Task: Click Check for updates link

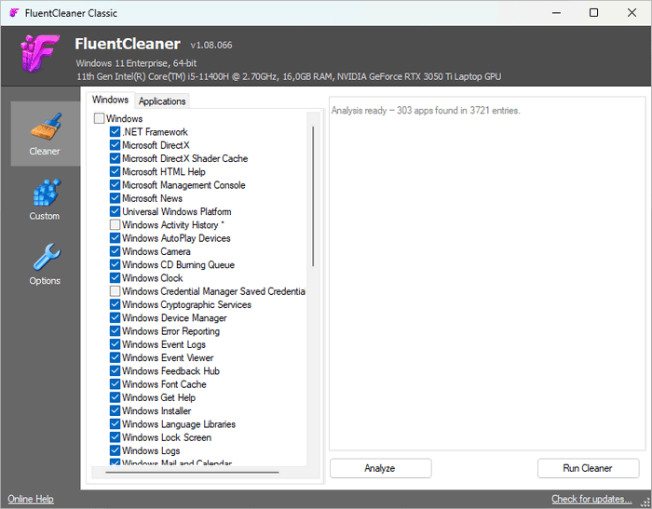Action: (591, 499)
